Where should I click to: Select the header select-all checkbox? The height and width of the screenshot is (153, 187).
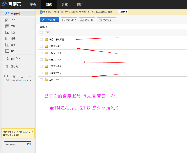coord(41,33)
